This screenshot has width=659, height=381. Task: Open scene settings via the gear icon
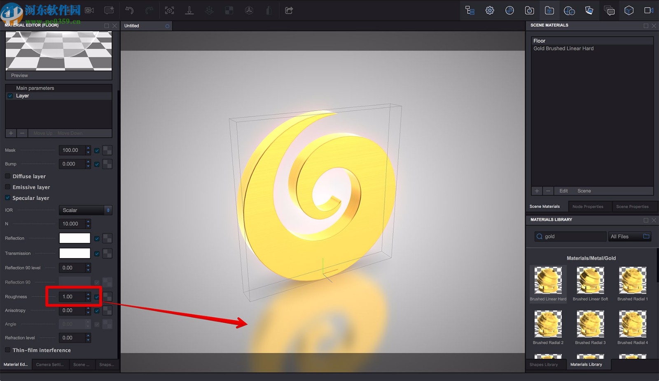click(490, 10)
